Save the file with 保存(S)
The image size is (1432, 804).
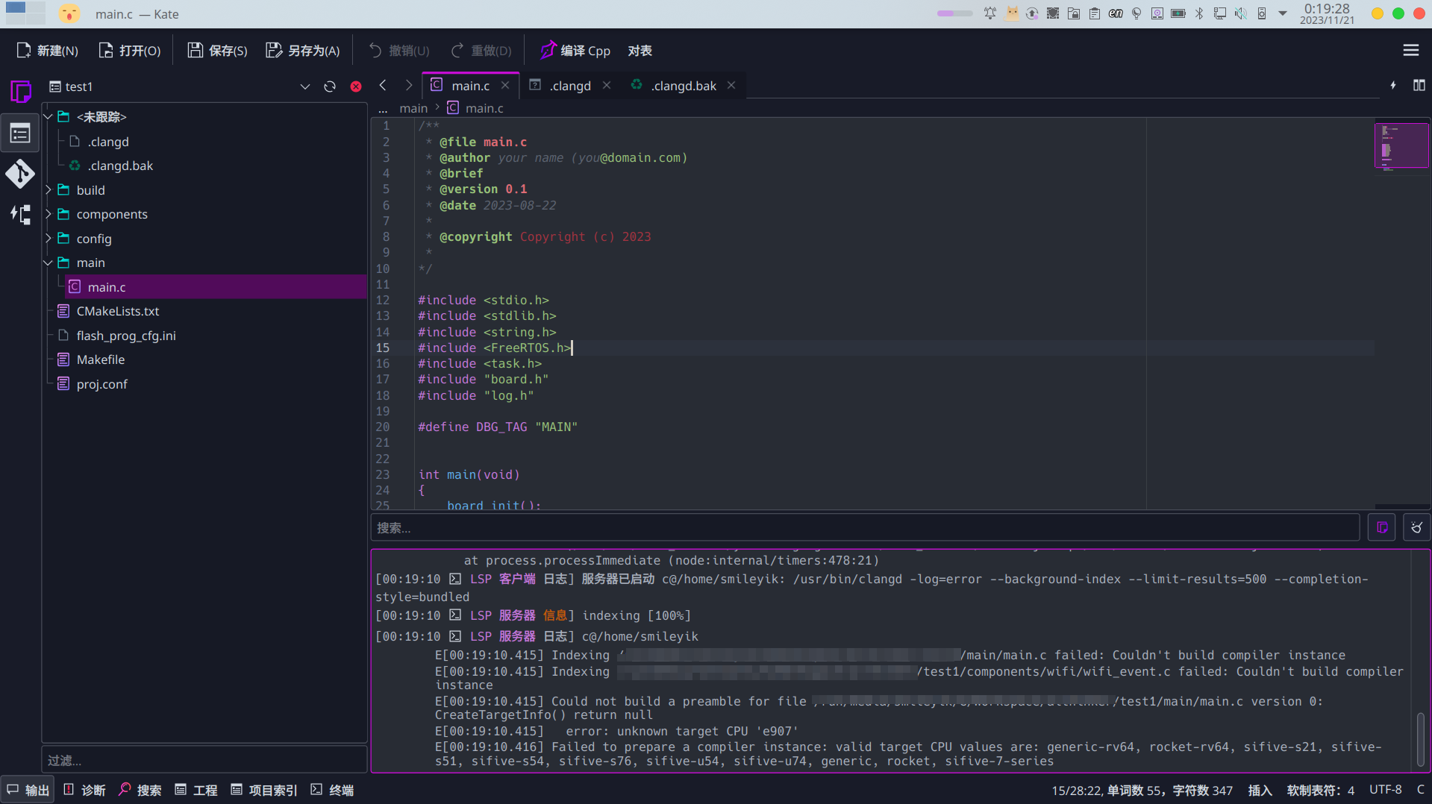click(217, 51)
